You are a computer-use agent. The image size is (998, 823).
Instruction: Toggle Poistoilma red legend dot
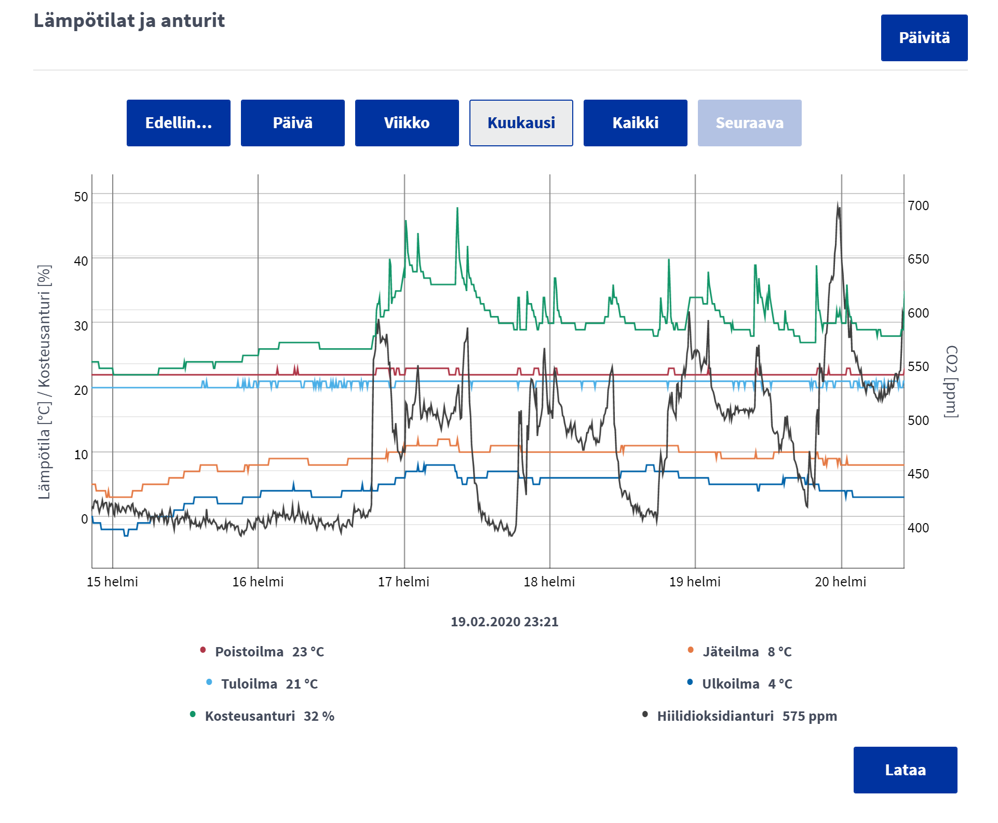click(203, 650)
